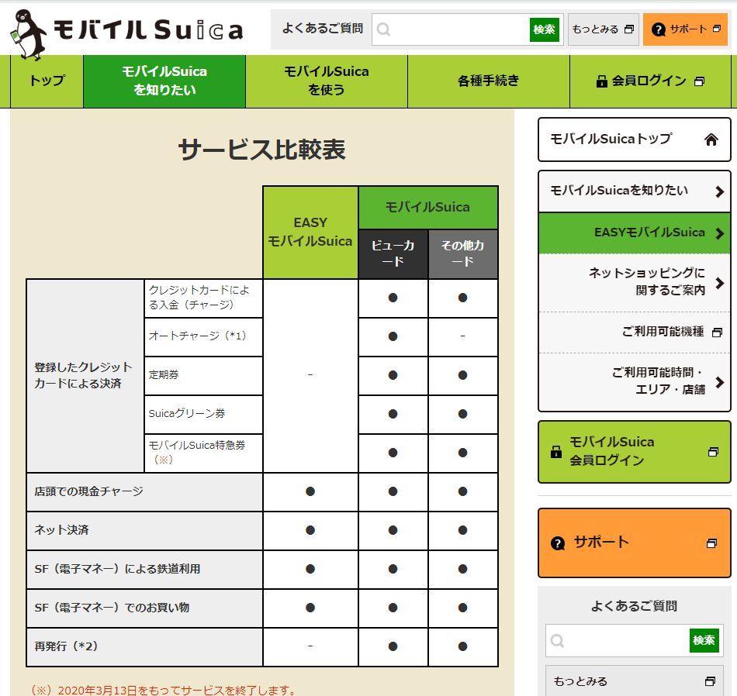
Task: Click the home icon beside モバイルSuicaトップ
Action: (711, 140)
